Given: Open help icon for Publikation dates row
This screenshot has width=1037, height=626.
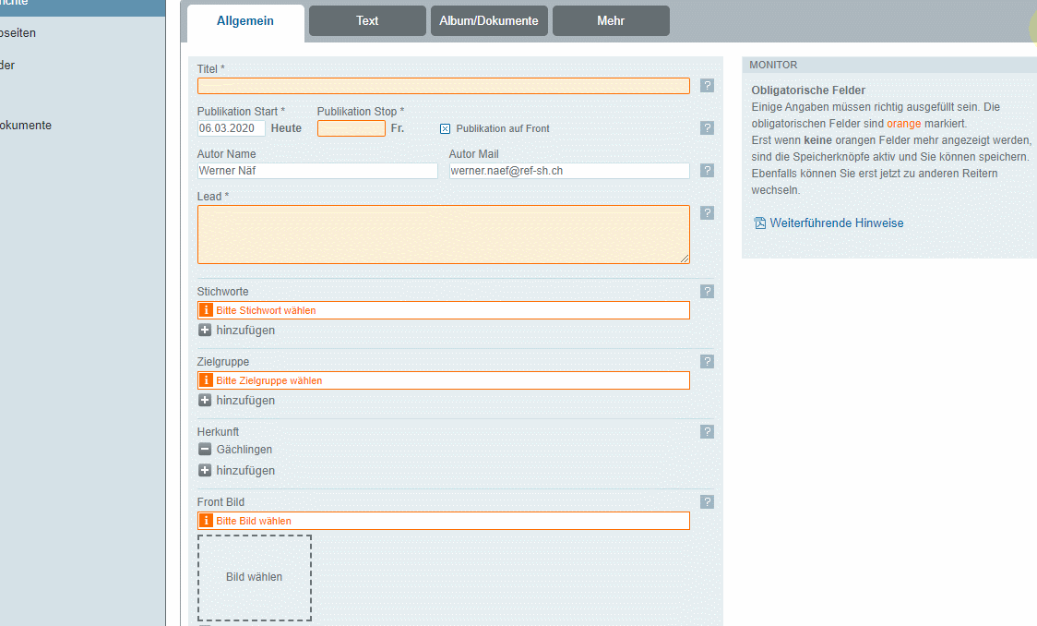Looking at the screenshot, I should 707,127.
